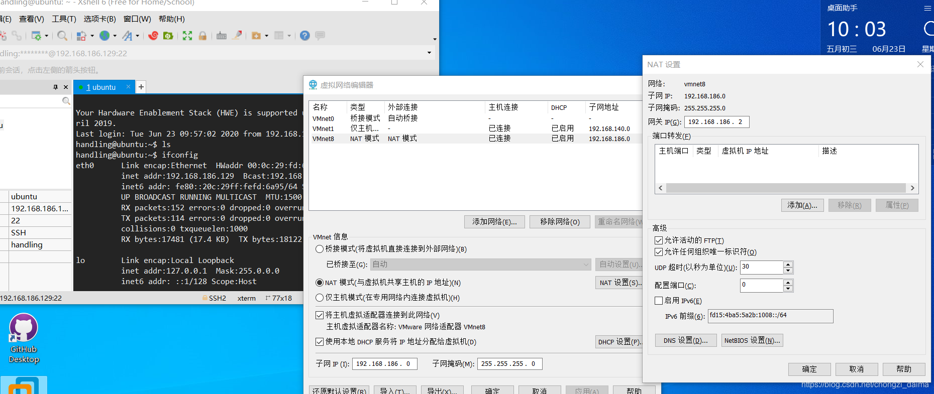Increase UDP timeout with up stepper arrow
The width and height of the screenshot is (934, 394).
click(x=788, y=265)
